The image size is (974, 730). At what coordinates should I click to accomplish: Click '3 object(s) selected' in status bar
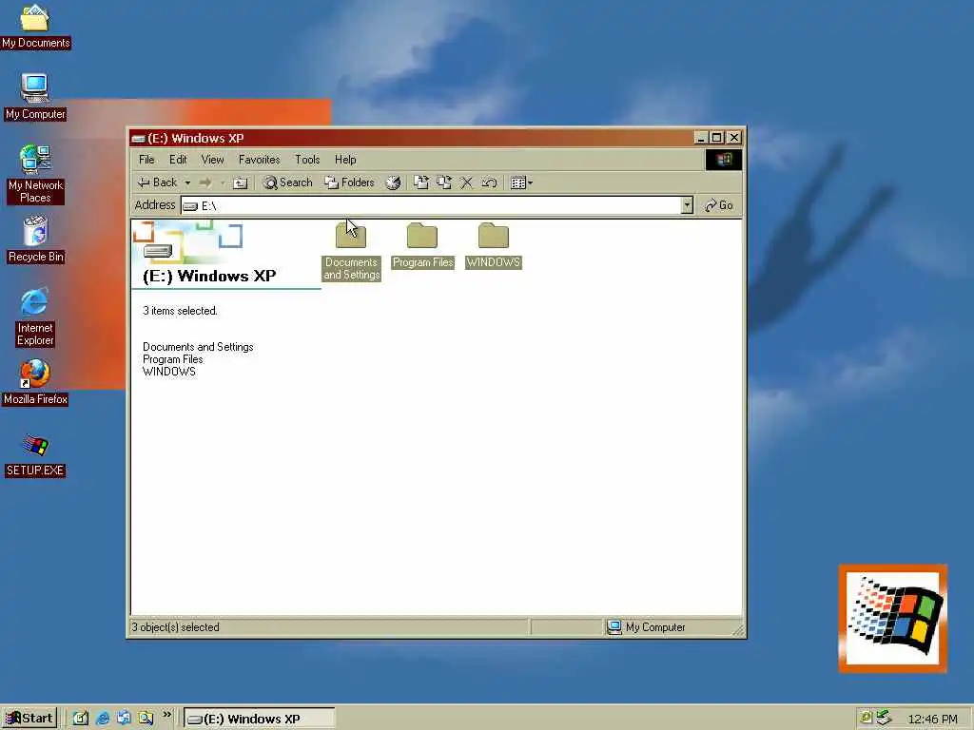coord(175,627)
